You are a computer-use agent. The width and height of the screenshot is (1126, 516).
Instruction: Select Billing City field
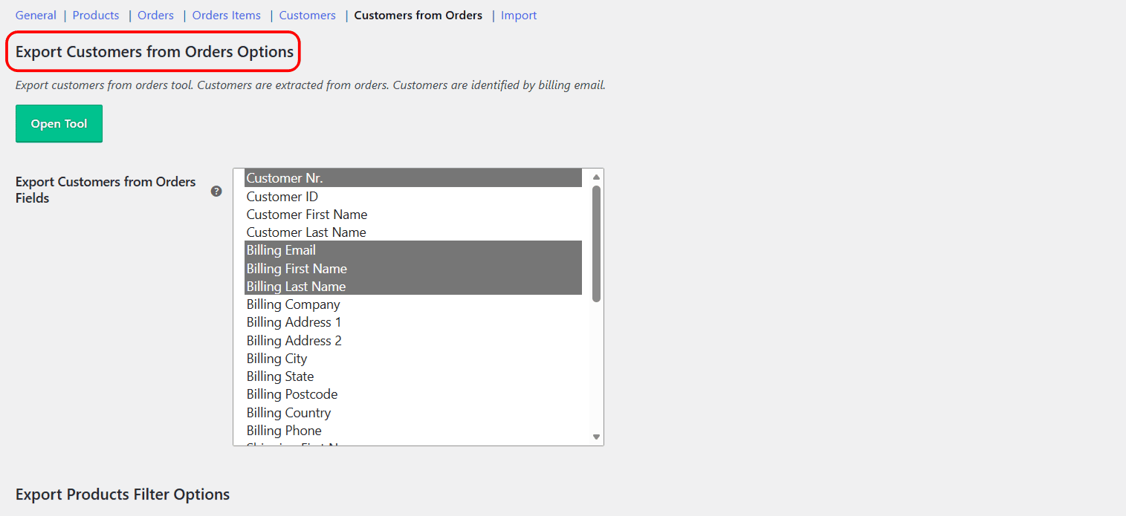413,358
